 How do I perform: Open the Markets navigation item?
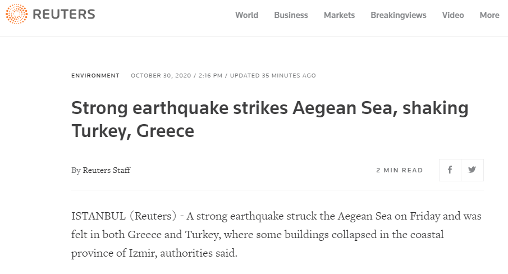(x=339, y=15)
